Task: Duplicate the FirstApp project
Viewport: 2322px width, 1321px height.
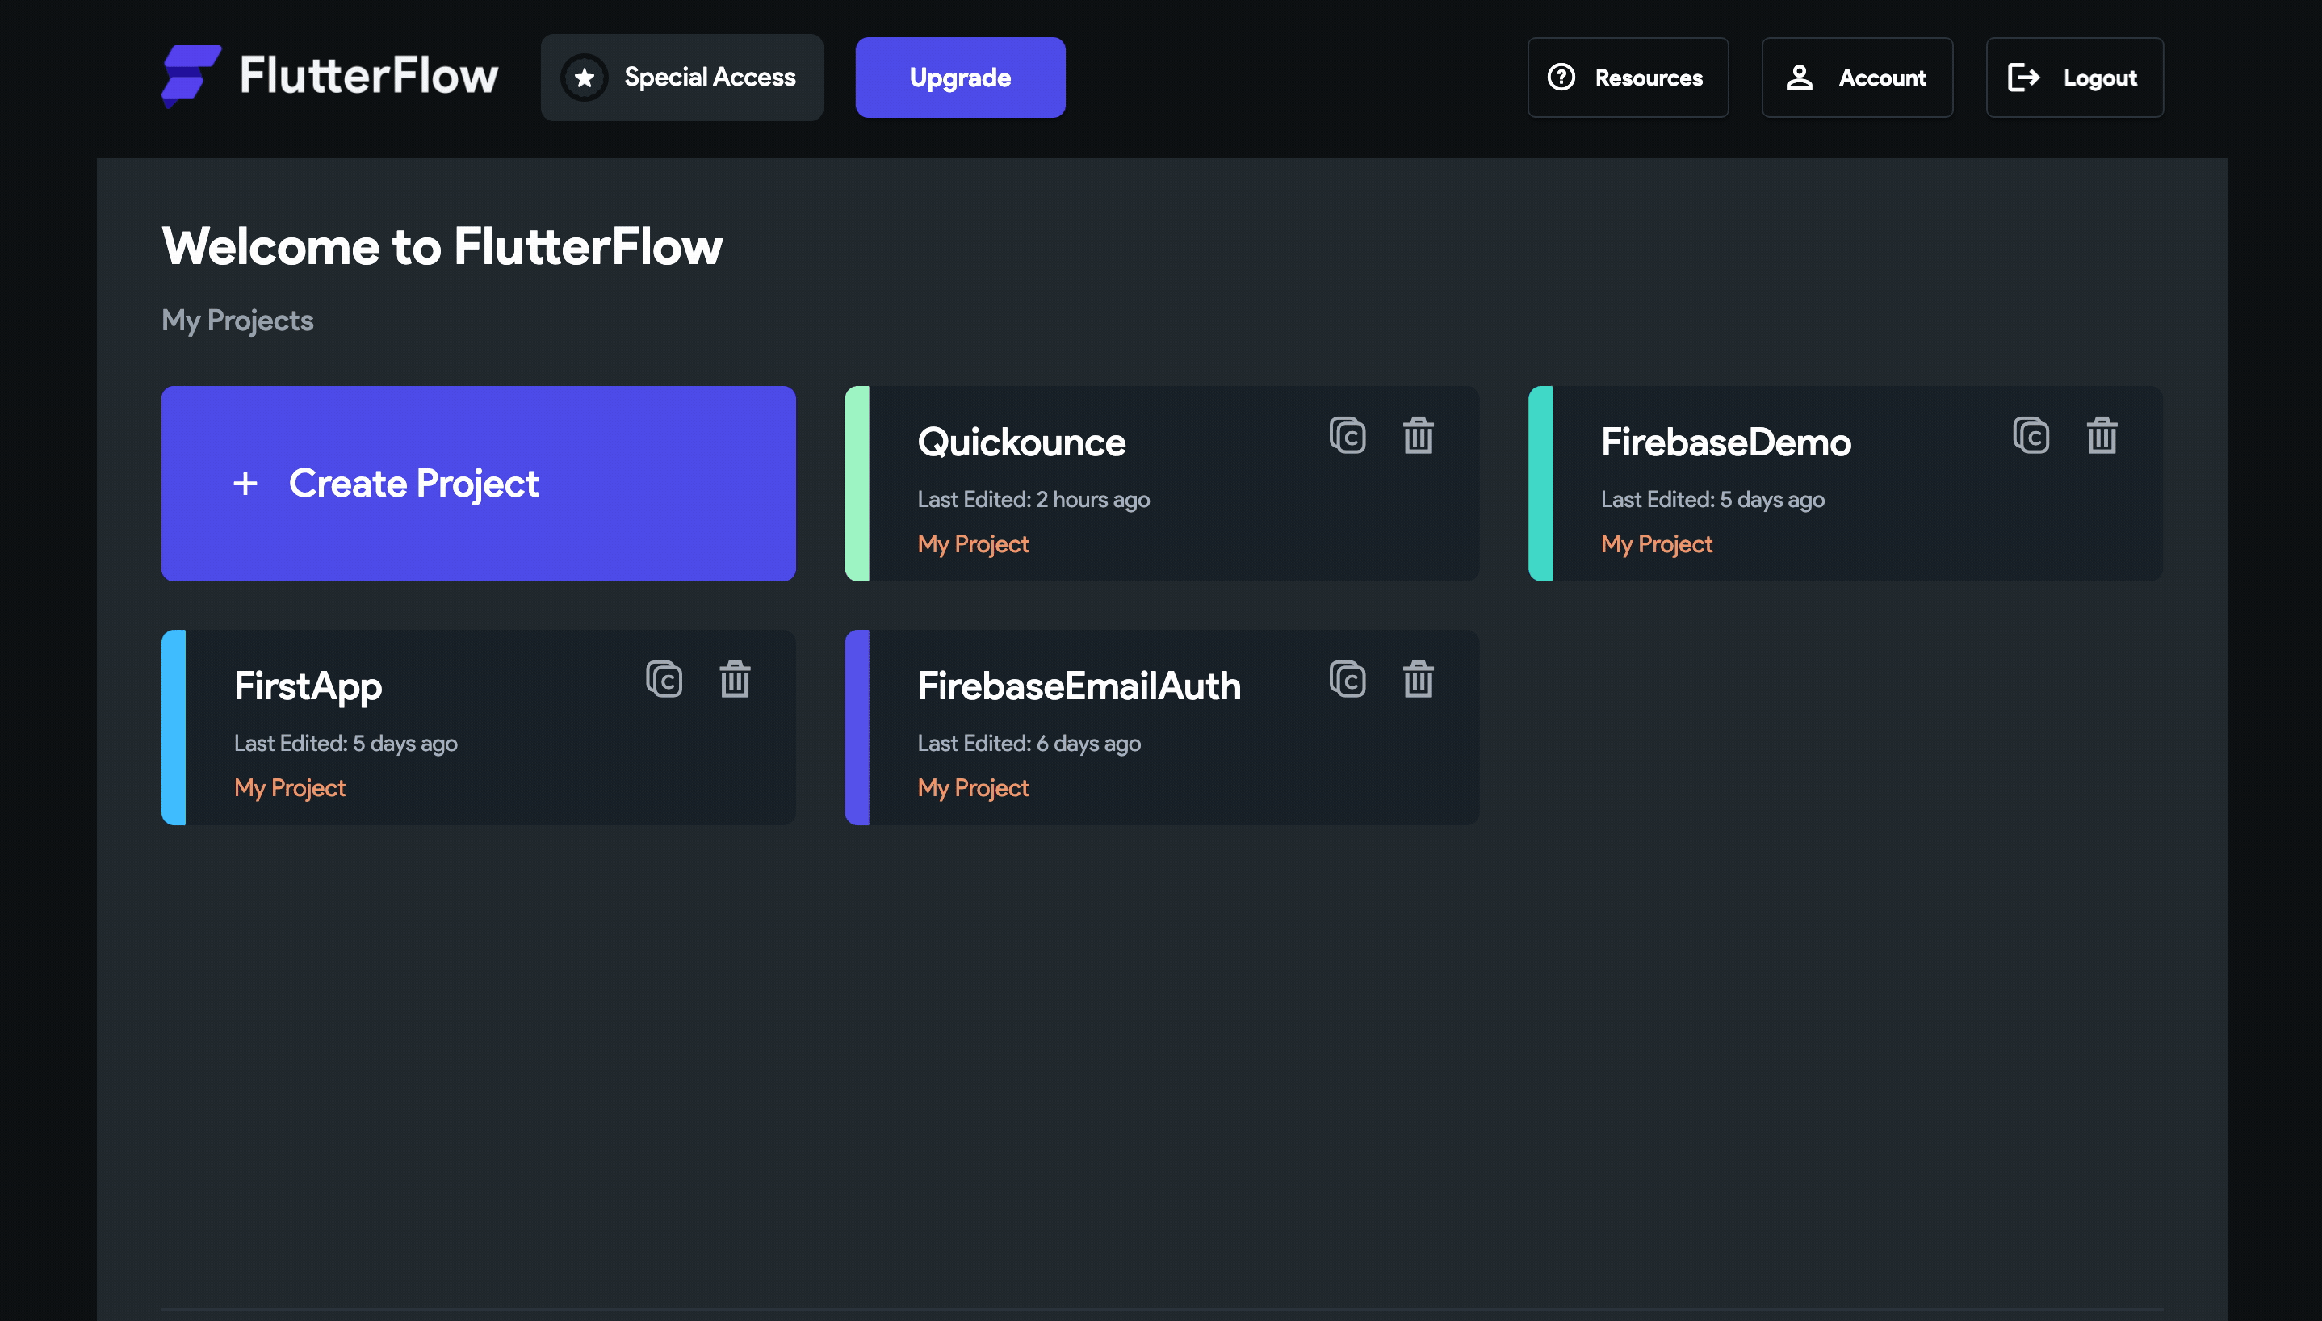Action: (x=664, y=680)
